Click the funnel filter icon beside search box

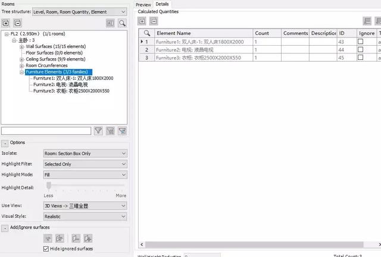pyautogui.click(x=99, y=131)
